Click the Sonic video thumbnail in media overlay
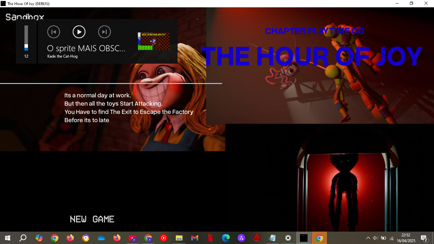 [154, 41]
